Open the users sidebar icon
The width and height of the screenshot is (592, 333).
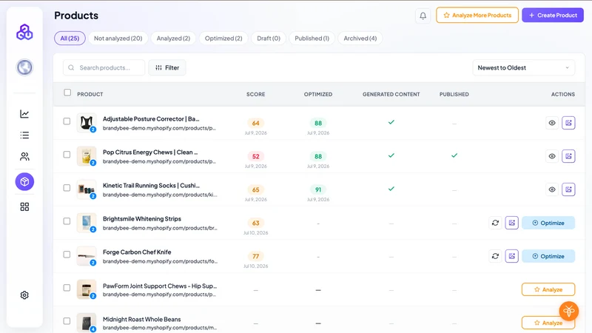point(24,156)
